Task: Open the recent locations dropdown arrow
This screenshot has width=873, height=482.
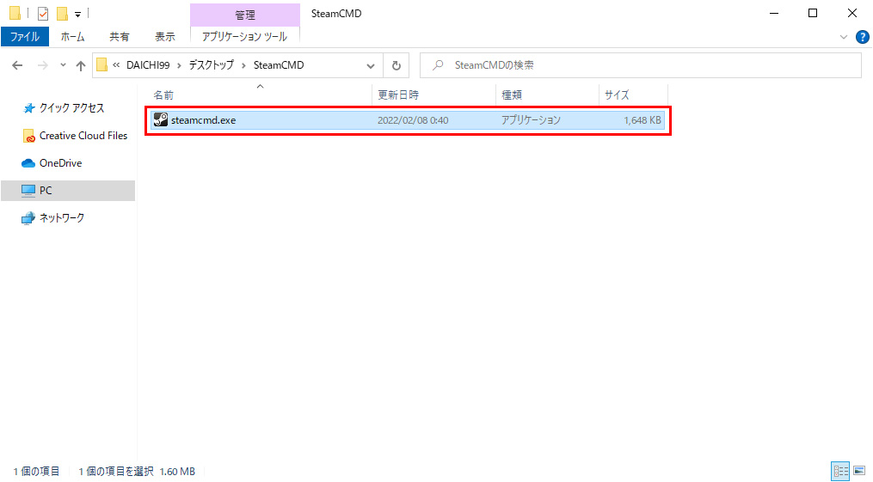Action: pos(63,65)
